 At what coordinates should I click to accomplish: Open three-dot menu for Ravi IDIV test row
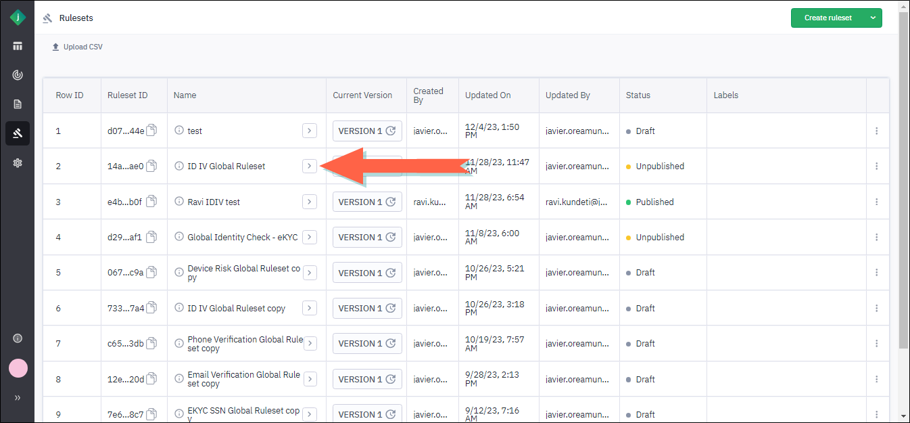tap(877, 202)
